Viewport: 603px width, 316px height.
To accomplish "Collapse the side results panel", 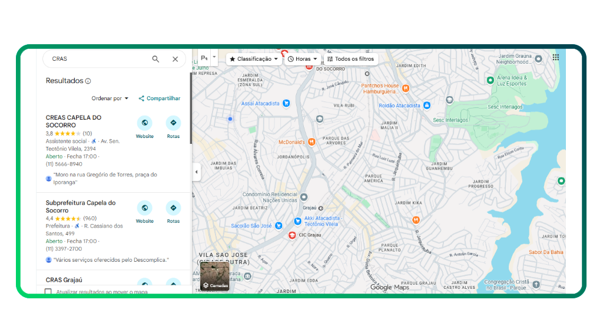I will click(196, 172).
